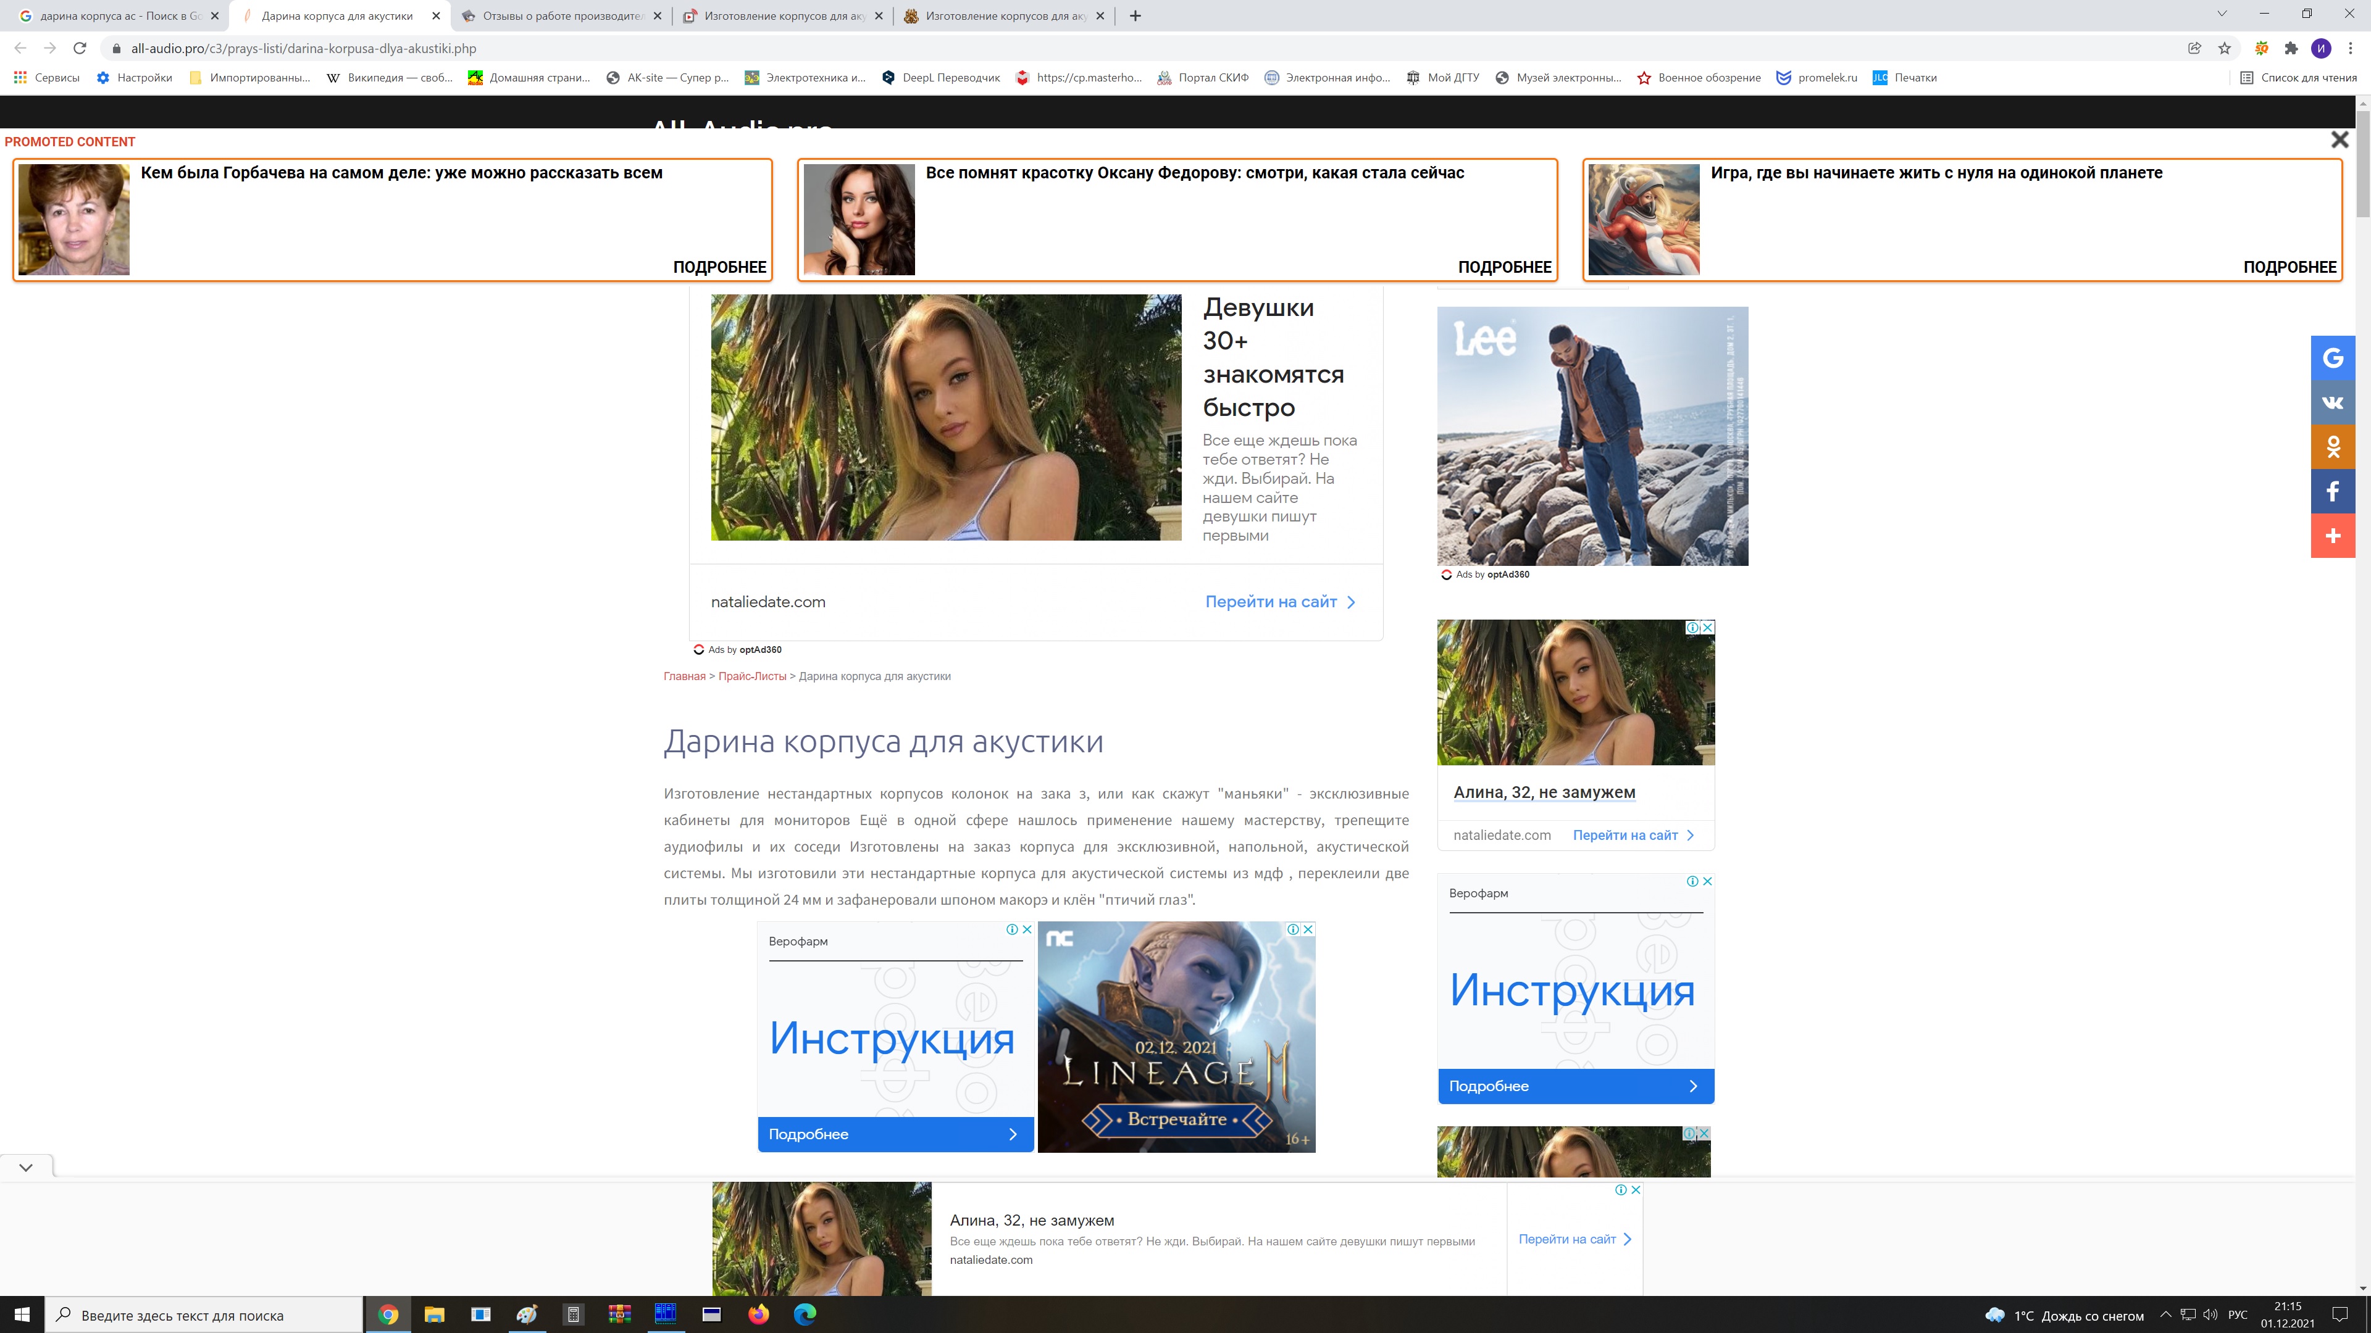Click "Перейти на сайт" in the bottom banner ad
Image resolution: width=2371 pixels, height=1333 pixels.
pyautogui.click(x=1574, y=1239)
